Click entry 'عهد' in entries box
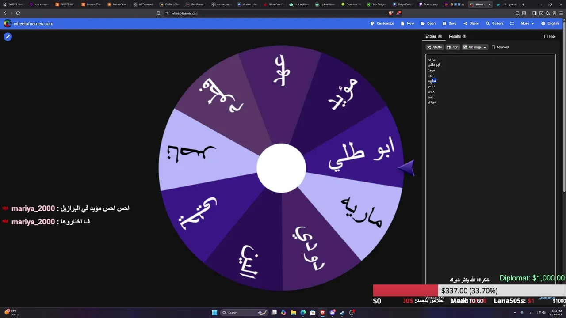 pos(431,75)
